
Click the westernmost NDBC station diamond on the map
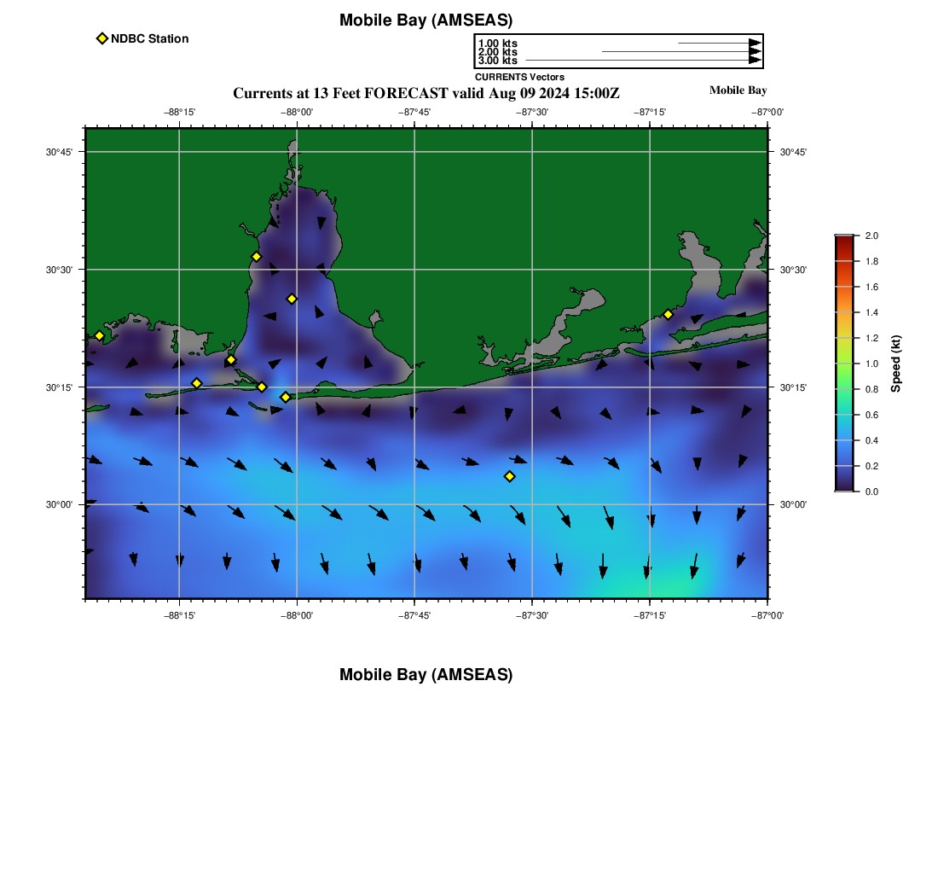(99, 335)
